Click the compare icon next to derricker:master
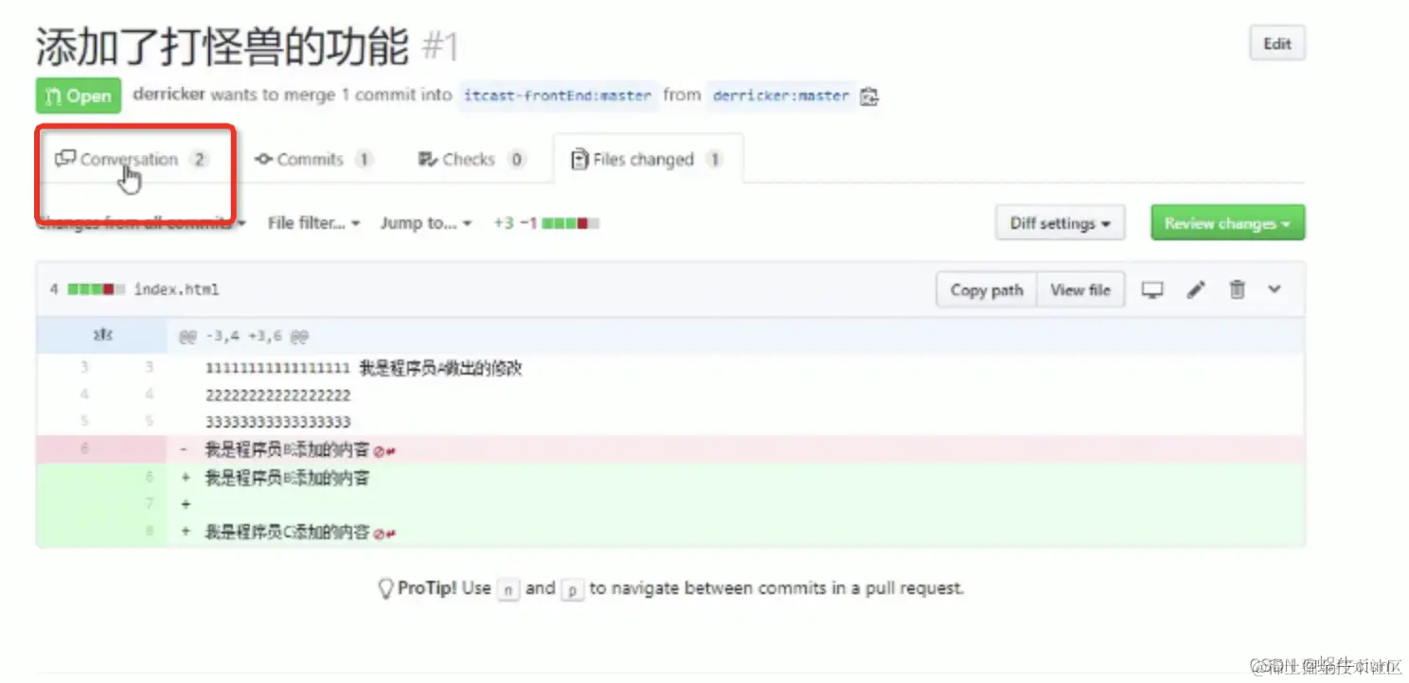Image resolution: width=1409 pixels, height=683 pixels. click(869, 96)
